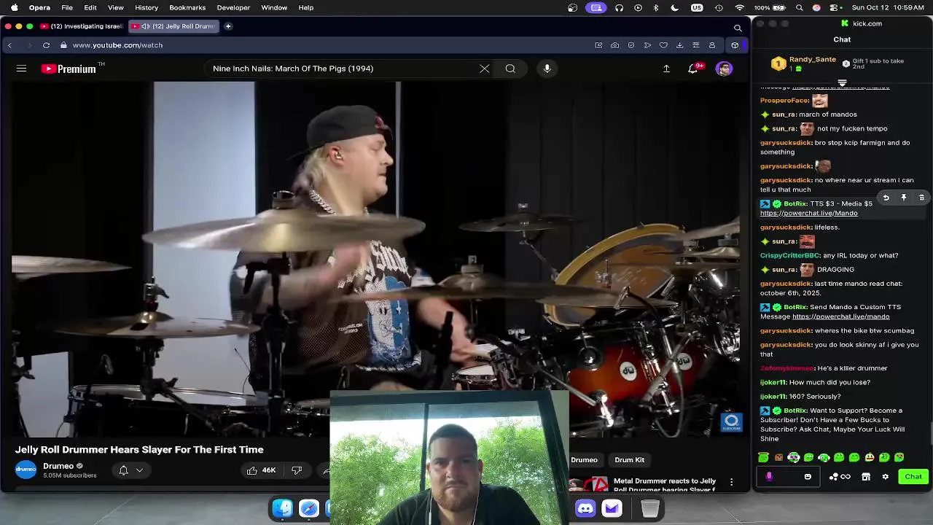Open Opera extensions cube icon

click(x=735, y=45)
